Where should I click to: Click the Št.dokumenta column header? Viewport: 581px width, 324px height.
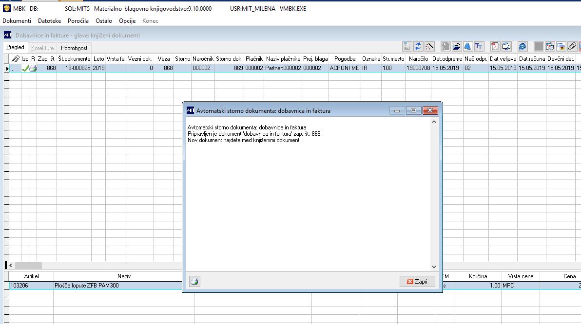click(x=74, y=59)
